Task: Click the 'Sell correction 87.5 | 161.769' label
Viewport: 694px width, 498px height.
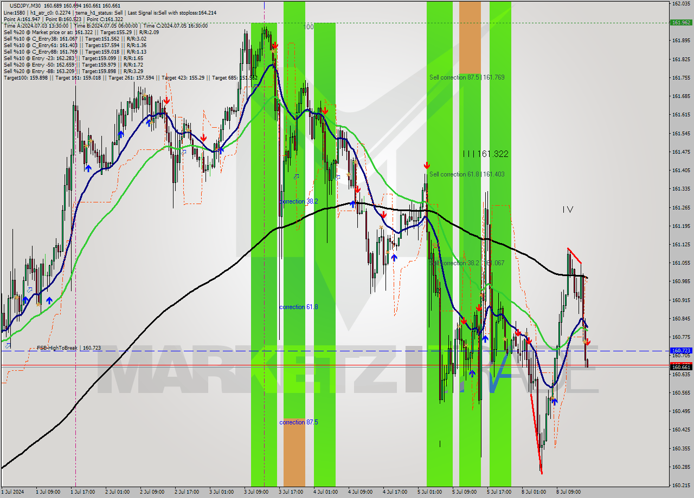Action: coord(467,77)
